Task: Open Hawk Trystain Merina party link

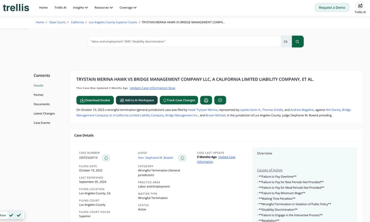Action: point(203,110)
